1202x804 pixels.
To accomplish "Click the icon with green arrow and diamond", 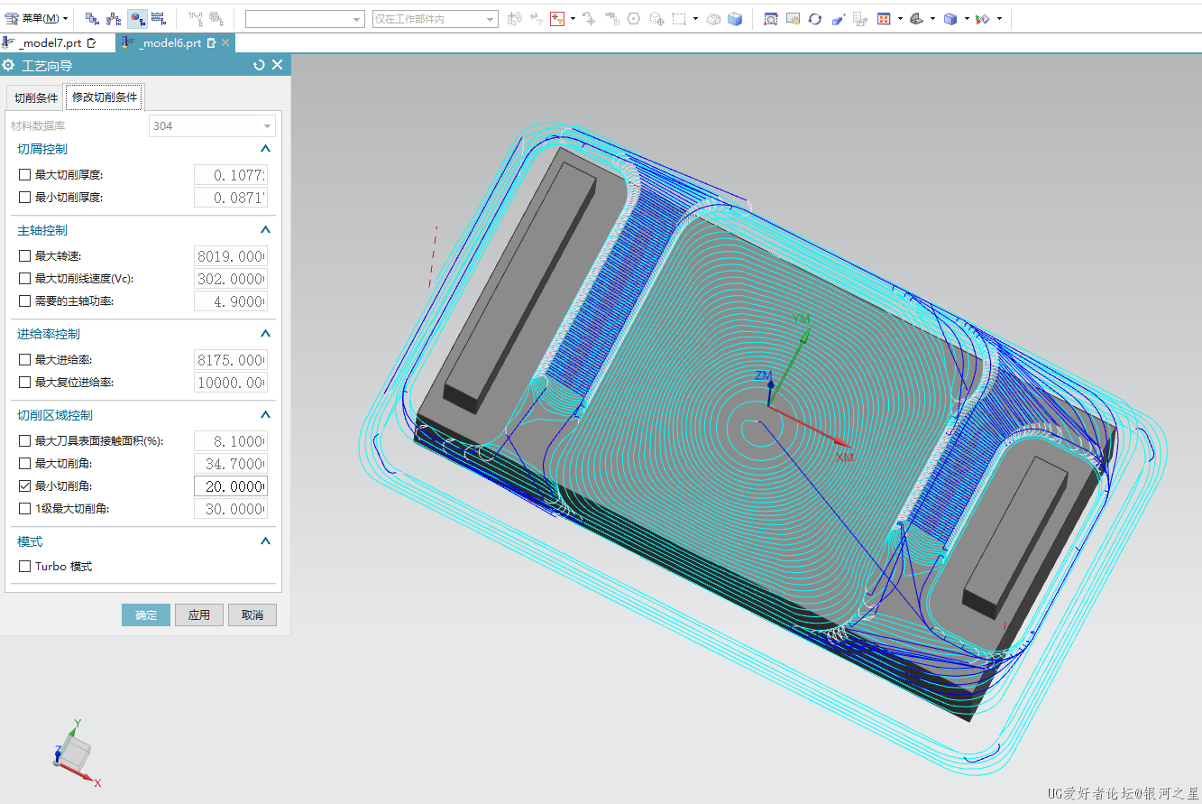I will pyautogui.click(x=983, y=18).
